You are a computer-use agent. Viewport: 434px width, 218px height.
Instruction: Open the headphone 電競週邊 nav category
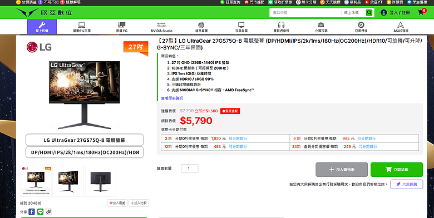281,27
